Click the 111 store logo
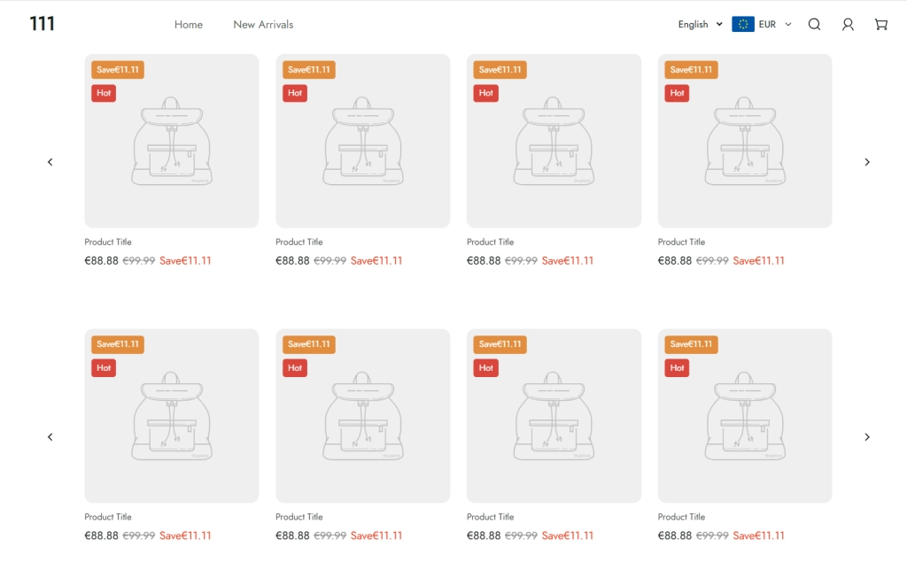The height and width of the screenshot is (570, 907). 42,24
